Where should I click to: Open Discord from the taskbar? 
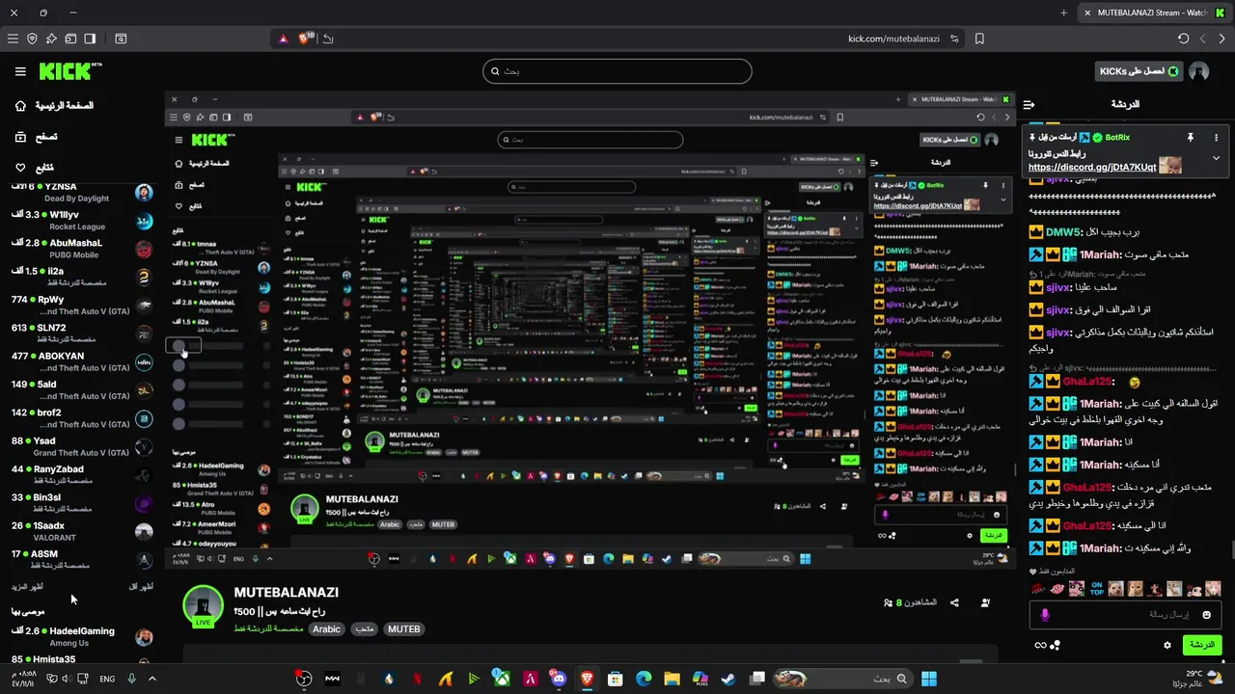(559, 679)
